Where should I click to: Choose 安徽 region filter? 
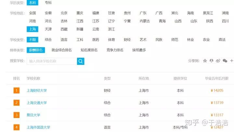click(x=48, y=13)
